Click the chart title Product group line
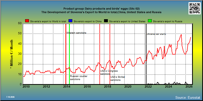 click(101, 9)
